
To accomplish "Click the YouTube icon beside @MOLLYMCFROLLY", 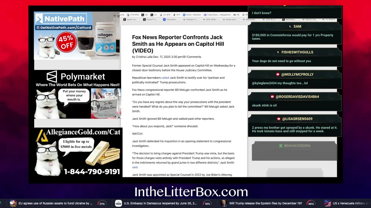I will coord(278,75).
